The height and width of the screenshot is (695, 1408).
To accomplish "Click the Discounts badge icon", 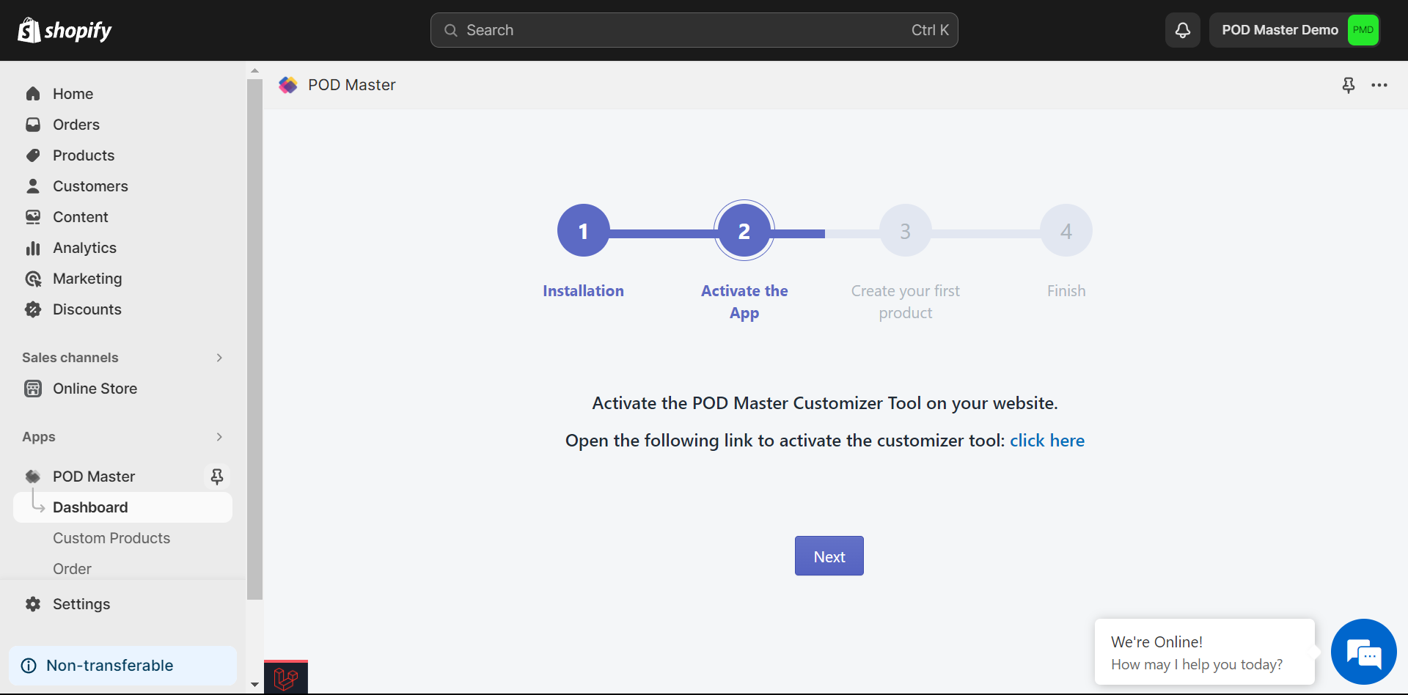I will 33,309.
